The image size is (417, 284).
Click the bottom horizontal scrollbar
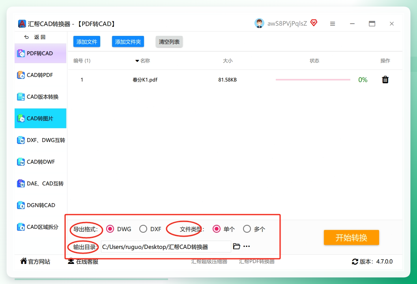pyautogui.click(x=91, y=279)
